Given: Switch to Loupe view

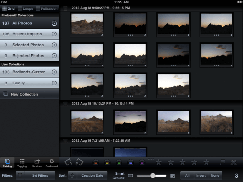Looking at the screenshot, I should [x=26, y=9].
